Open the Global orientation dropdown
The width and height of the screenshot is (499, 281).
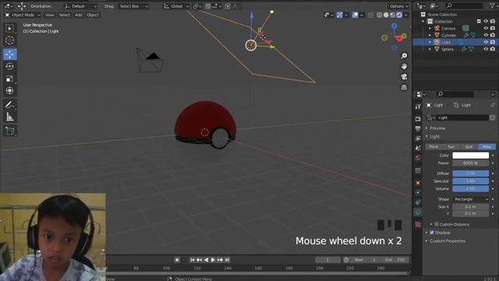[x=176, y=6]
